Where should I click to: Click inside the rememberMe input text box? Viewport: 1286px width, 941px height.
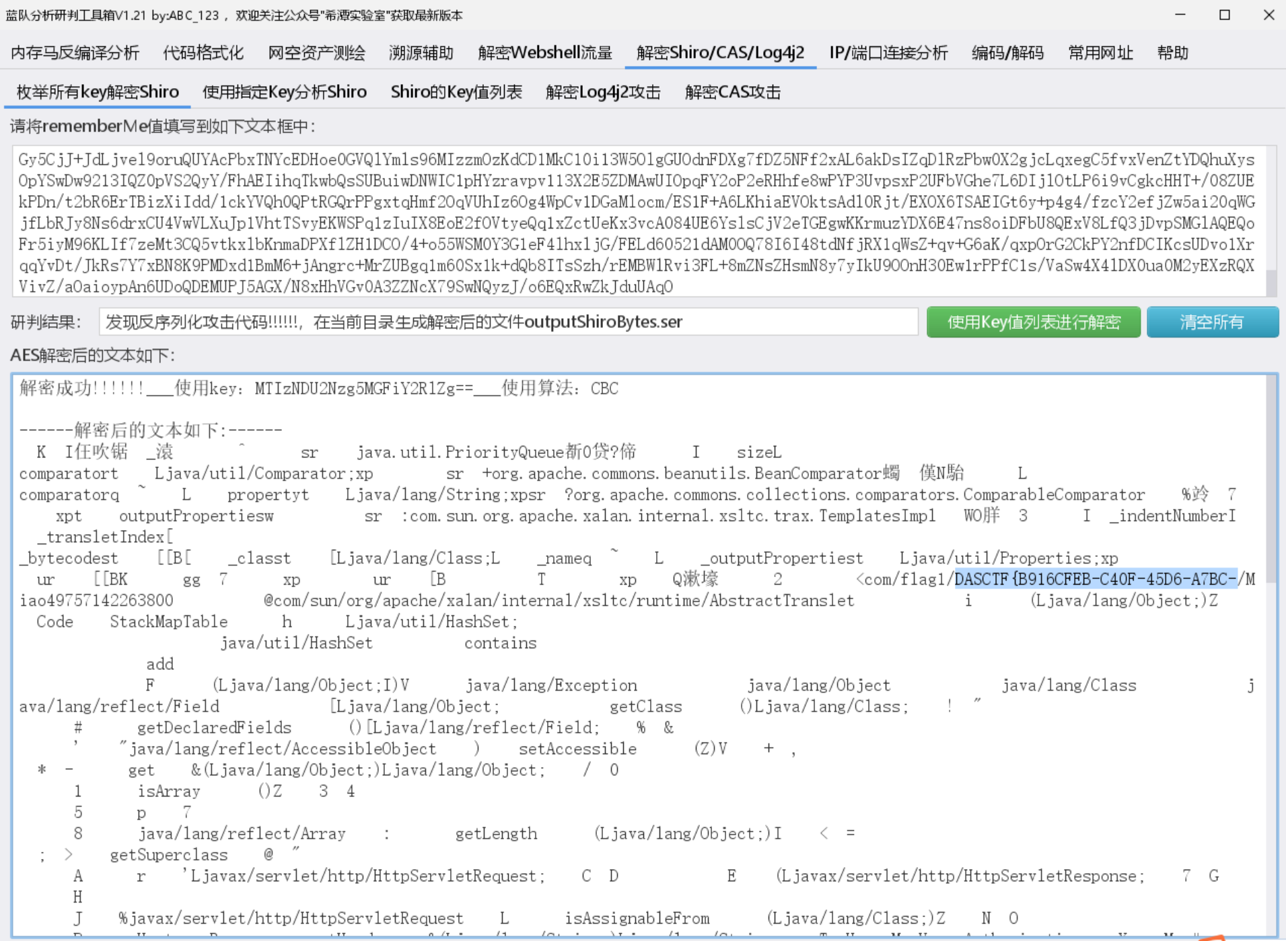pyautogui.click(x=636, y=222)
